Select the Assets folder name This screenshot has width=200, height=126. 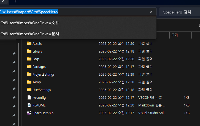(37, 43)
